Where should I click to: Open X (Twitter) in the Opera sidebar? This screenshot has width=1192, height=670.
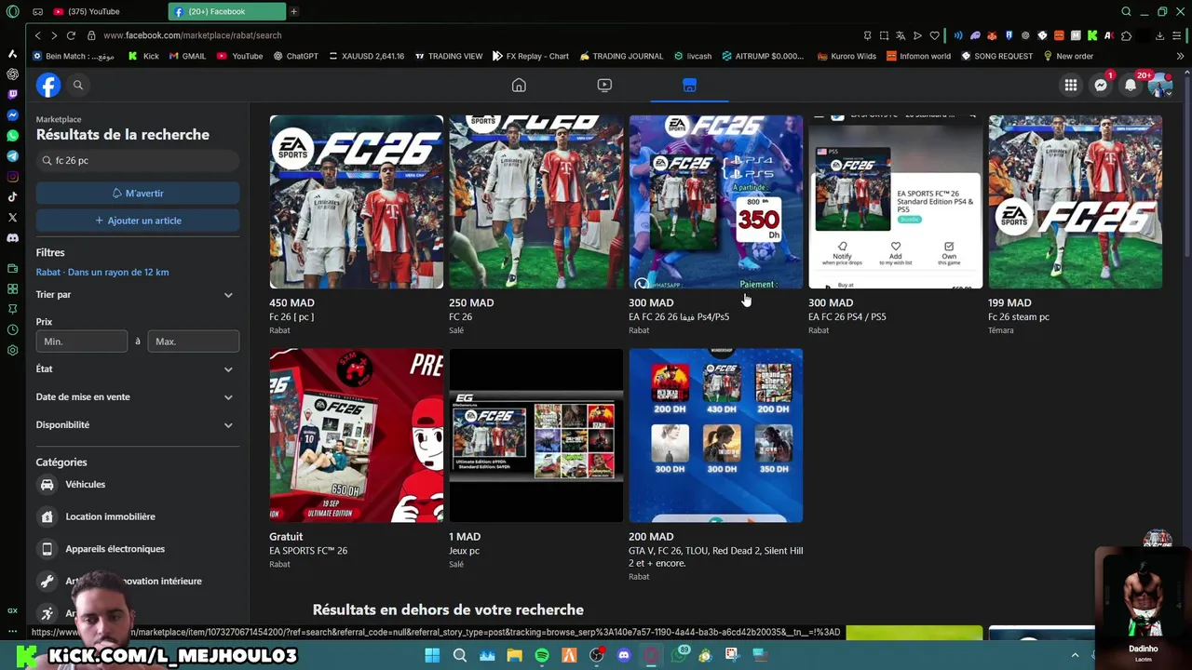pos(12,217)
